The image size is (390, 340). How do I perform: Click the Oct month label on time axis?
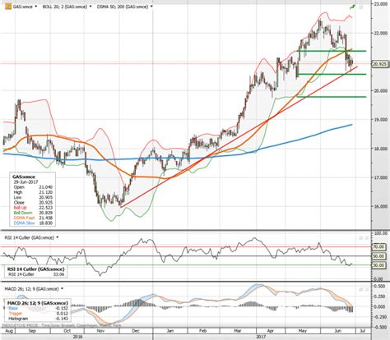pyautogui.click(x=67, y=331)
